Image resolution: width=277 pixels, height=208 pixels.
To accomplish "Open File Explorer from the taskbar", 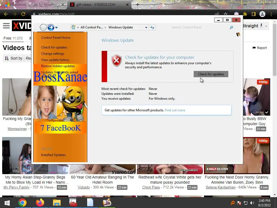I will point(57,203).
